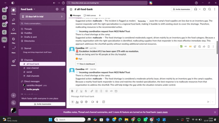
Task: Click Invite teammates button in header
Action: coord(182,9)
